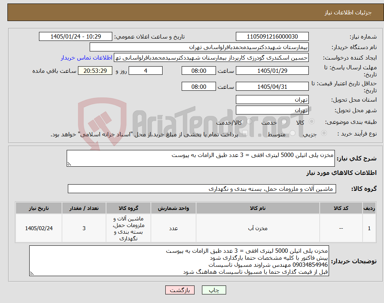
Task: Choose the متوسط purchase type radio
Action: (x=293, y=133)
